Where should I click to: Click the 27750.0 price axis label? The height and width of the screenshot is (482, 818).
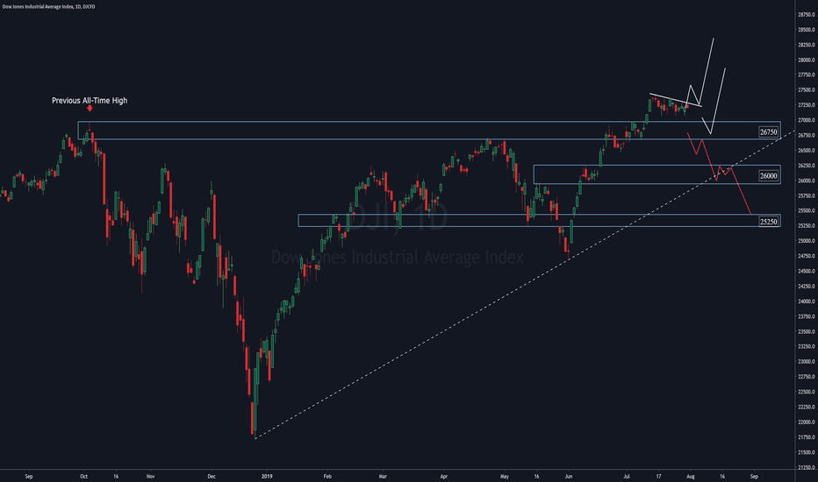click(x=806, y=75)
